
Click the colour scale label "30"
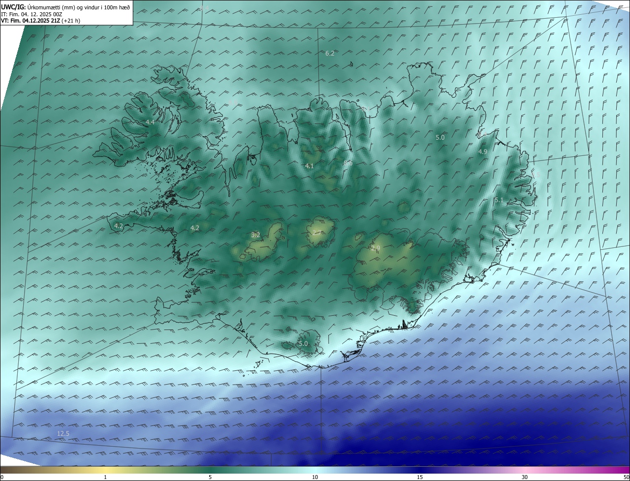tap(525, 477)
